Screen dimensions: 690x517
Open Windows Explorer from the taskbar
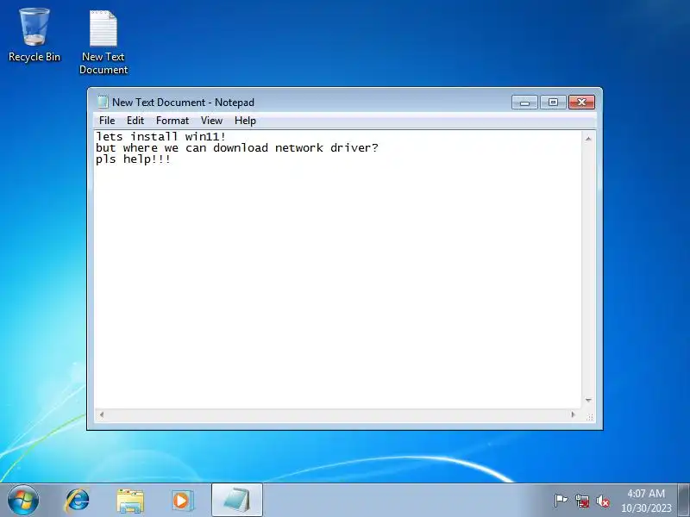130,501
